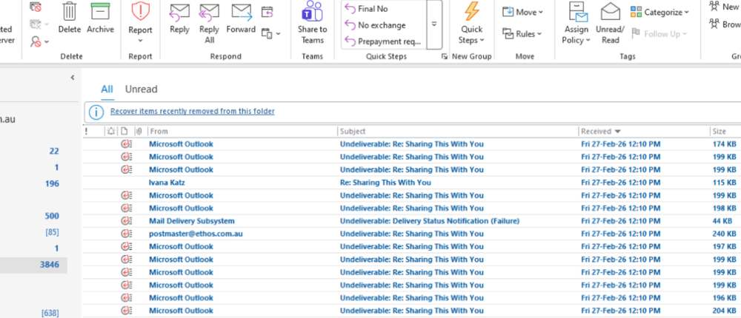Image resolution: width=741 pixels, height=318 pixels.
Task: Select Reply All in the ribbon
Action: (x=210, y=13)
